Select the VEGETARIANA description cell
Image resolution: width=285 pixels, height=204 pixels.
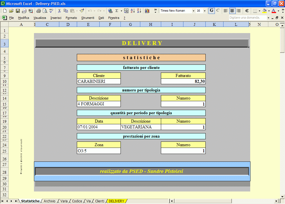(x=141, y=127)
